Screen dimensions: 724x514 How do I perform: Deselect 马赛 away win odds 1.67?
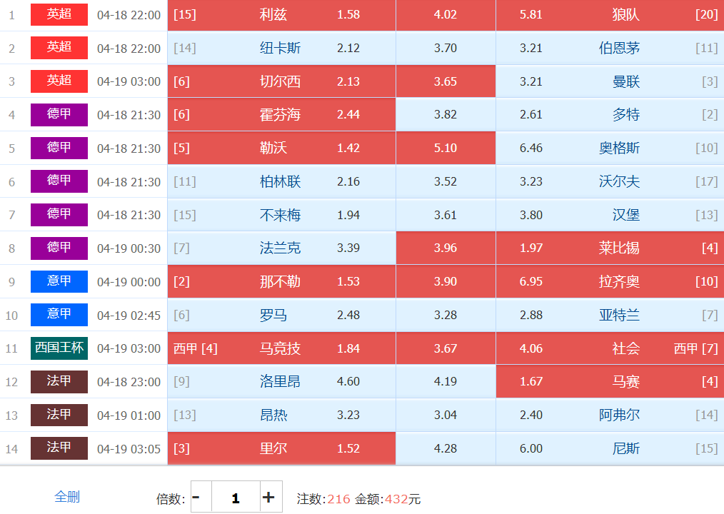(610, 382)
